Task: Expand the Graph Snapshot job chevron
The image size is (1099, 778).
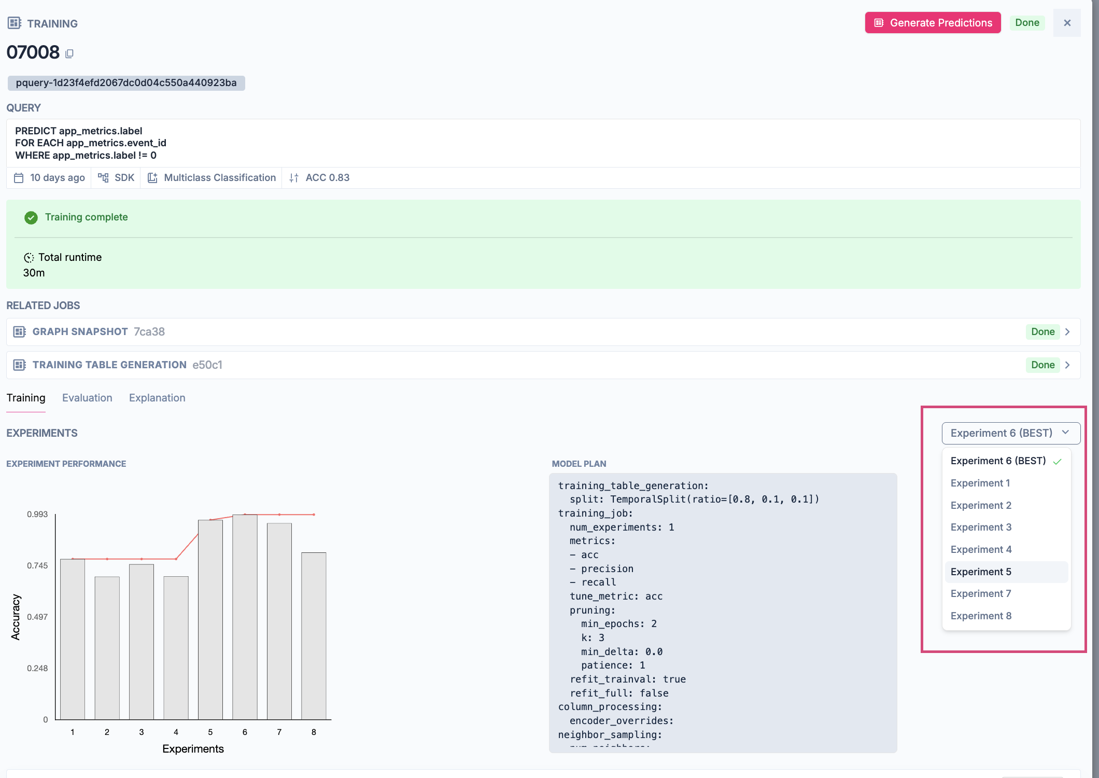Action: (1067, 332)
